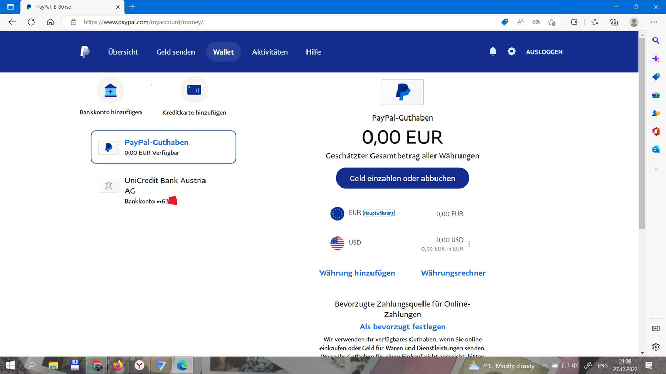This screenshot has height=374, width=666.
Task: Open the notifications bell
Action: coord(493,51)
